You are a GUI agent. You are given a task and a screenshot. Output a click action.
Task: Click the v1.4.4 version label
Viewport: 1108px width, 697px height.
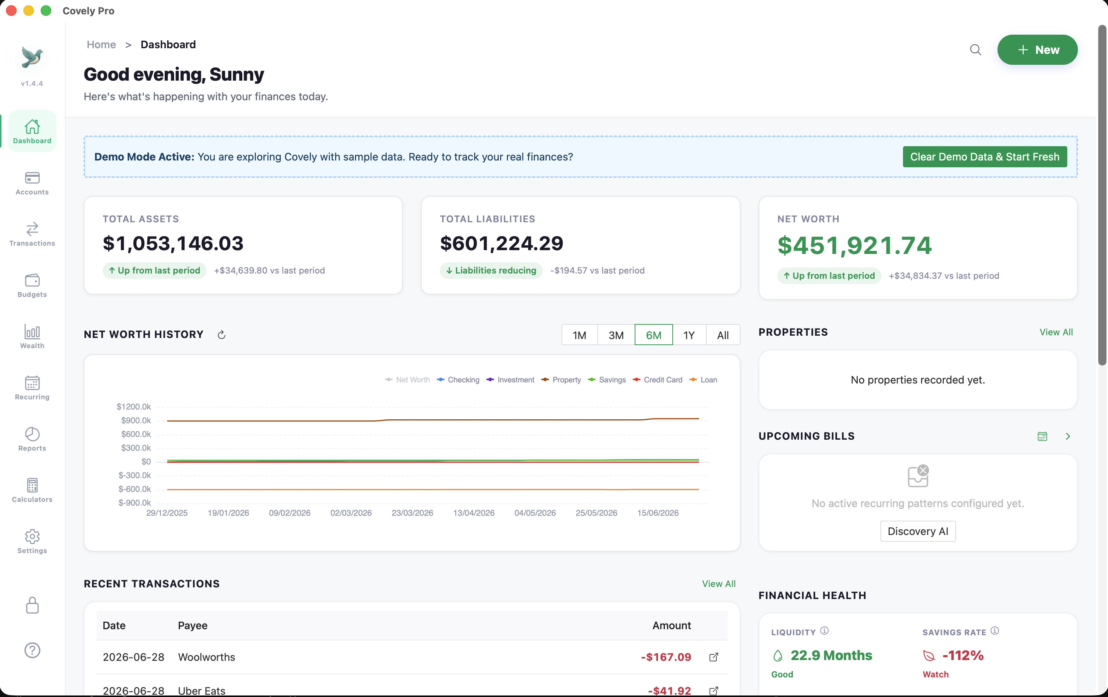tap(32, 83)
